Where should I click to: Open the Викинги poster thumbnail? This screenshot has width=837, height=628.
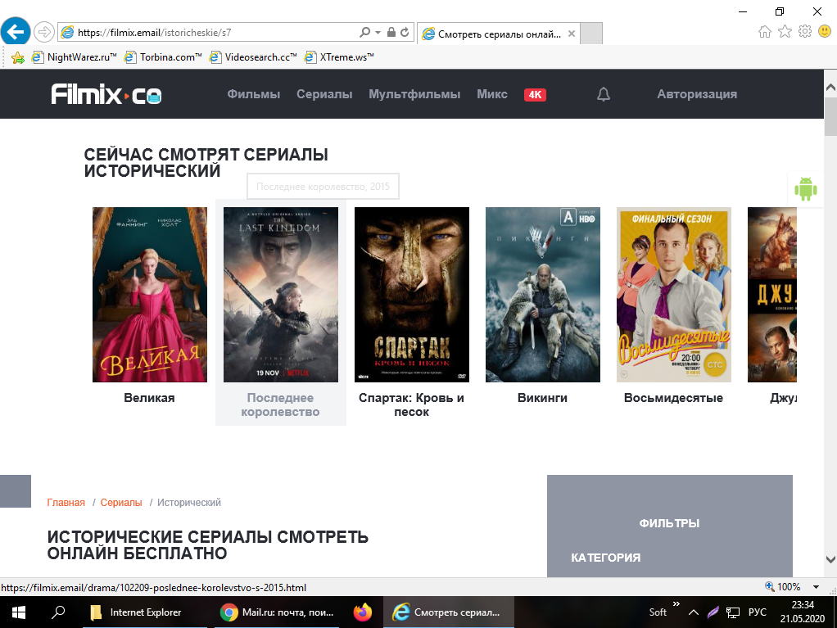coord(542,295)
